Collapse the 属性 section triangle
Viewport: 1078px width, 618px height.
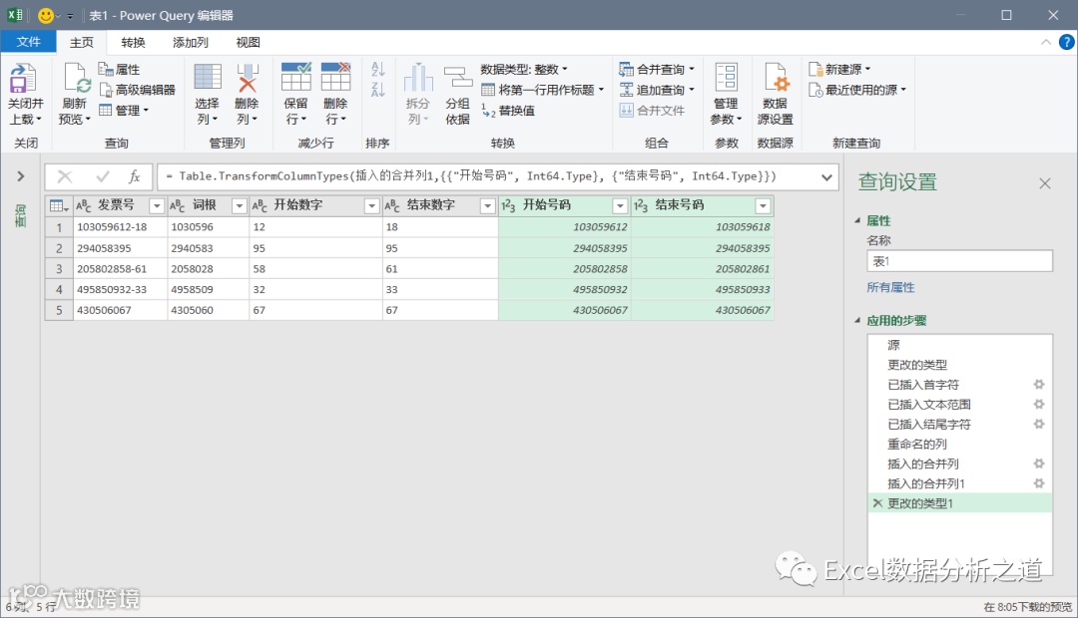(857, 220)
